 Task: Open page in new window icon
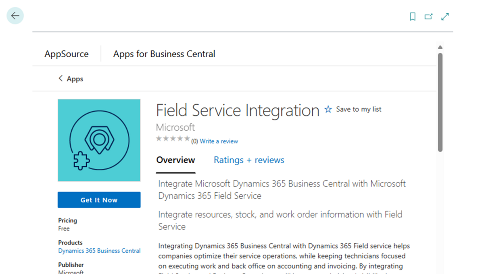pyautogui.click(x=428, y=17)
